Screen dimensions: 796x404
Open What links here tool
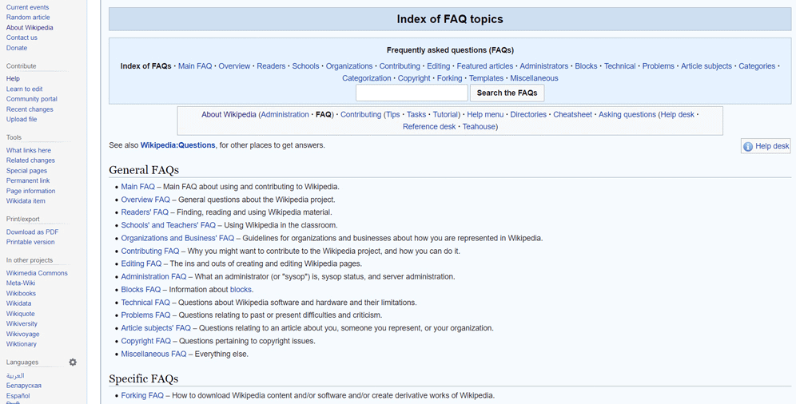29,150
